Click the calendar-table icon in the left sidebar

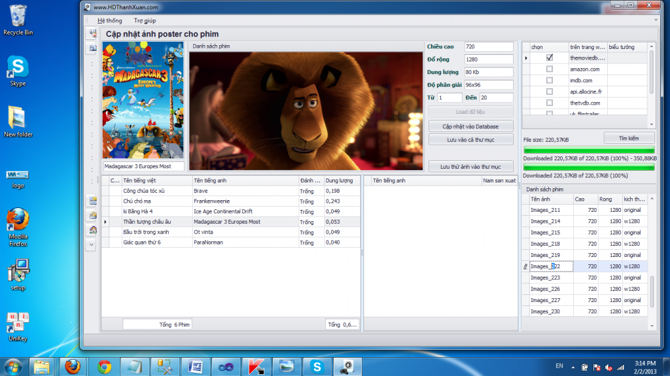[x=93, y=200]
